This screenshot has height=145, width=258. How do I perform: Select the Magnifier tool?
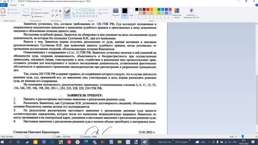[x=60, y=16]
